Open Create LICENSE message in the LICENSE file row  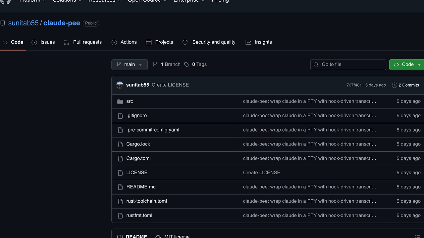262,173
